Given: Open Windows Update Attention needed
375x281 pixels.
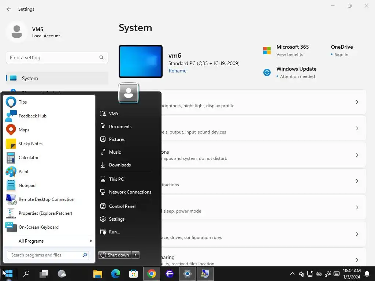Looking at the screenshot, I should 297,76.
